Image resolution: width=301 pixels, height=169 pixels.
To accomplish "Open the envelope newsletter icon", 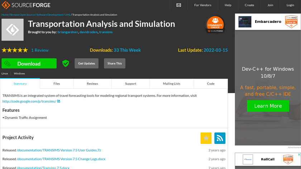I will pos(178,5).
